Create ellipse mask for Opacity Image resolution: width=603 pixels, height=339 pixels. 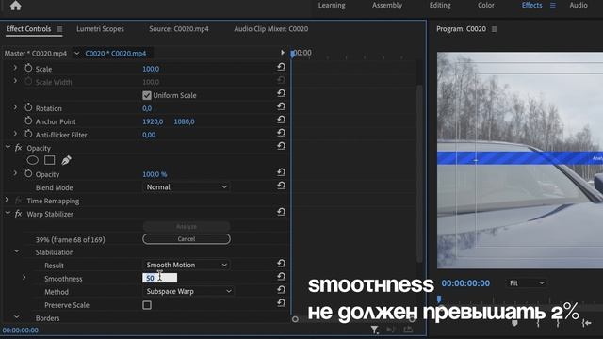[x=33, y=160]
